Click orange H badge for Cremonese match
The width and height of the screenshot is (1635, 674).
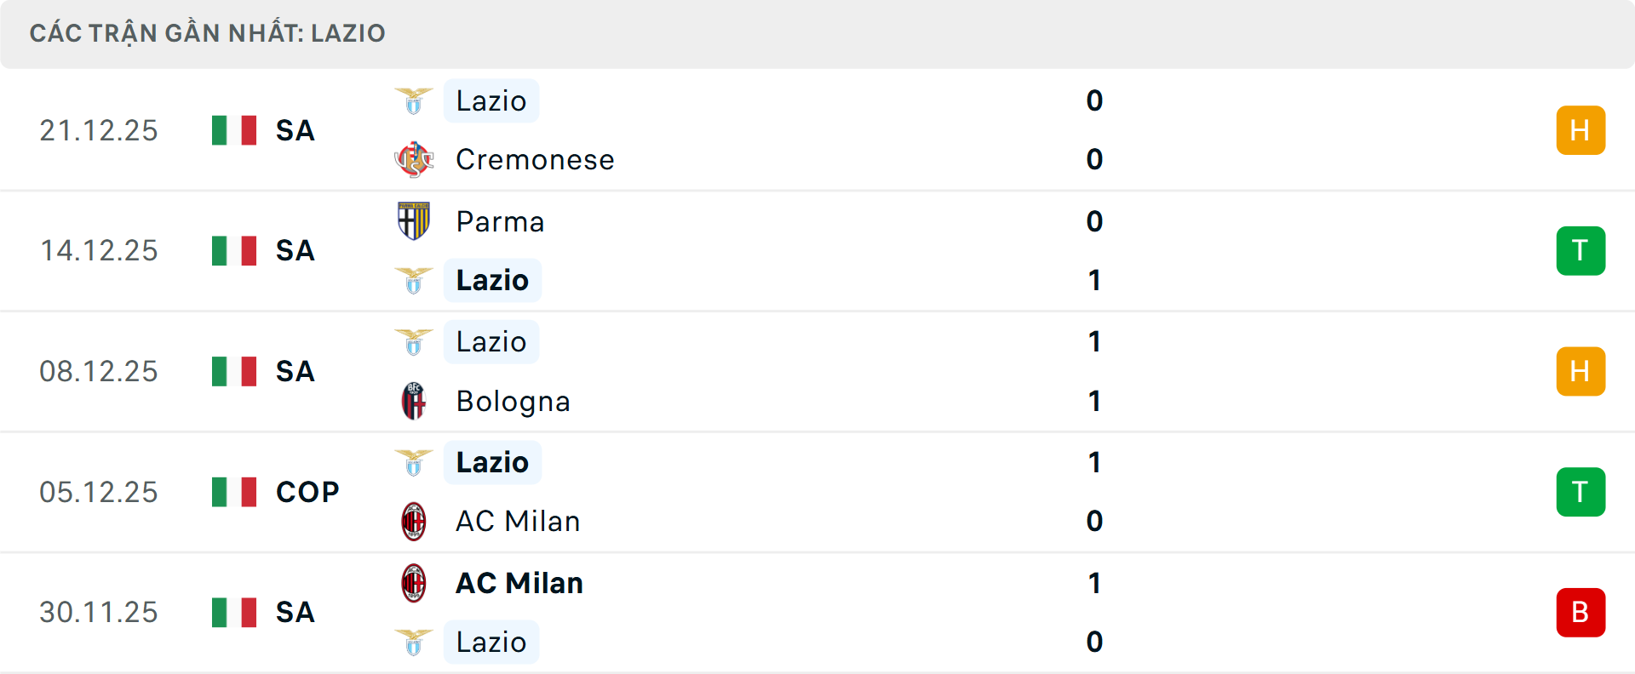click(1580, 130)
